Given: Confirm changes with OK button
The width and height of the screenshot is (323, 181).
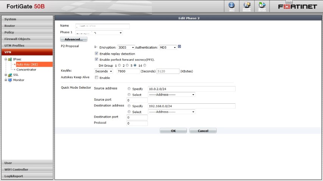Looking at the screenshot, I should pos(173,131).
